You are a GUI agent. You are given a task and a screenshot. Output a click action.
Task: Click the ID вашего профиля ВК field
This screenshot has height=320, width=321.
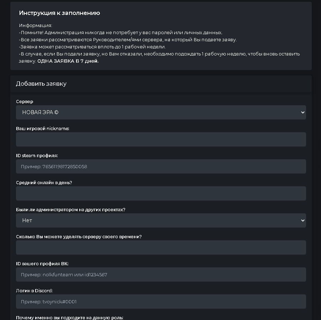(161, 274)
